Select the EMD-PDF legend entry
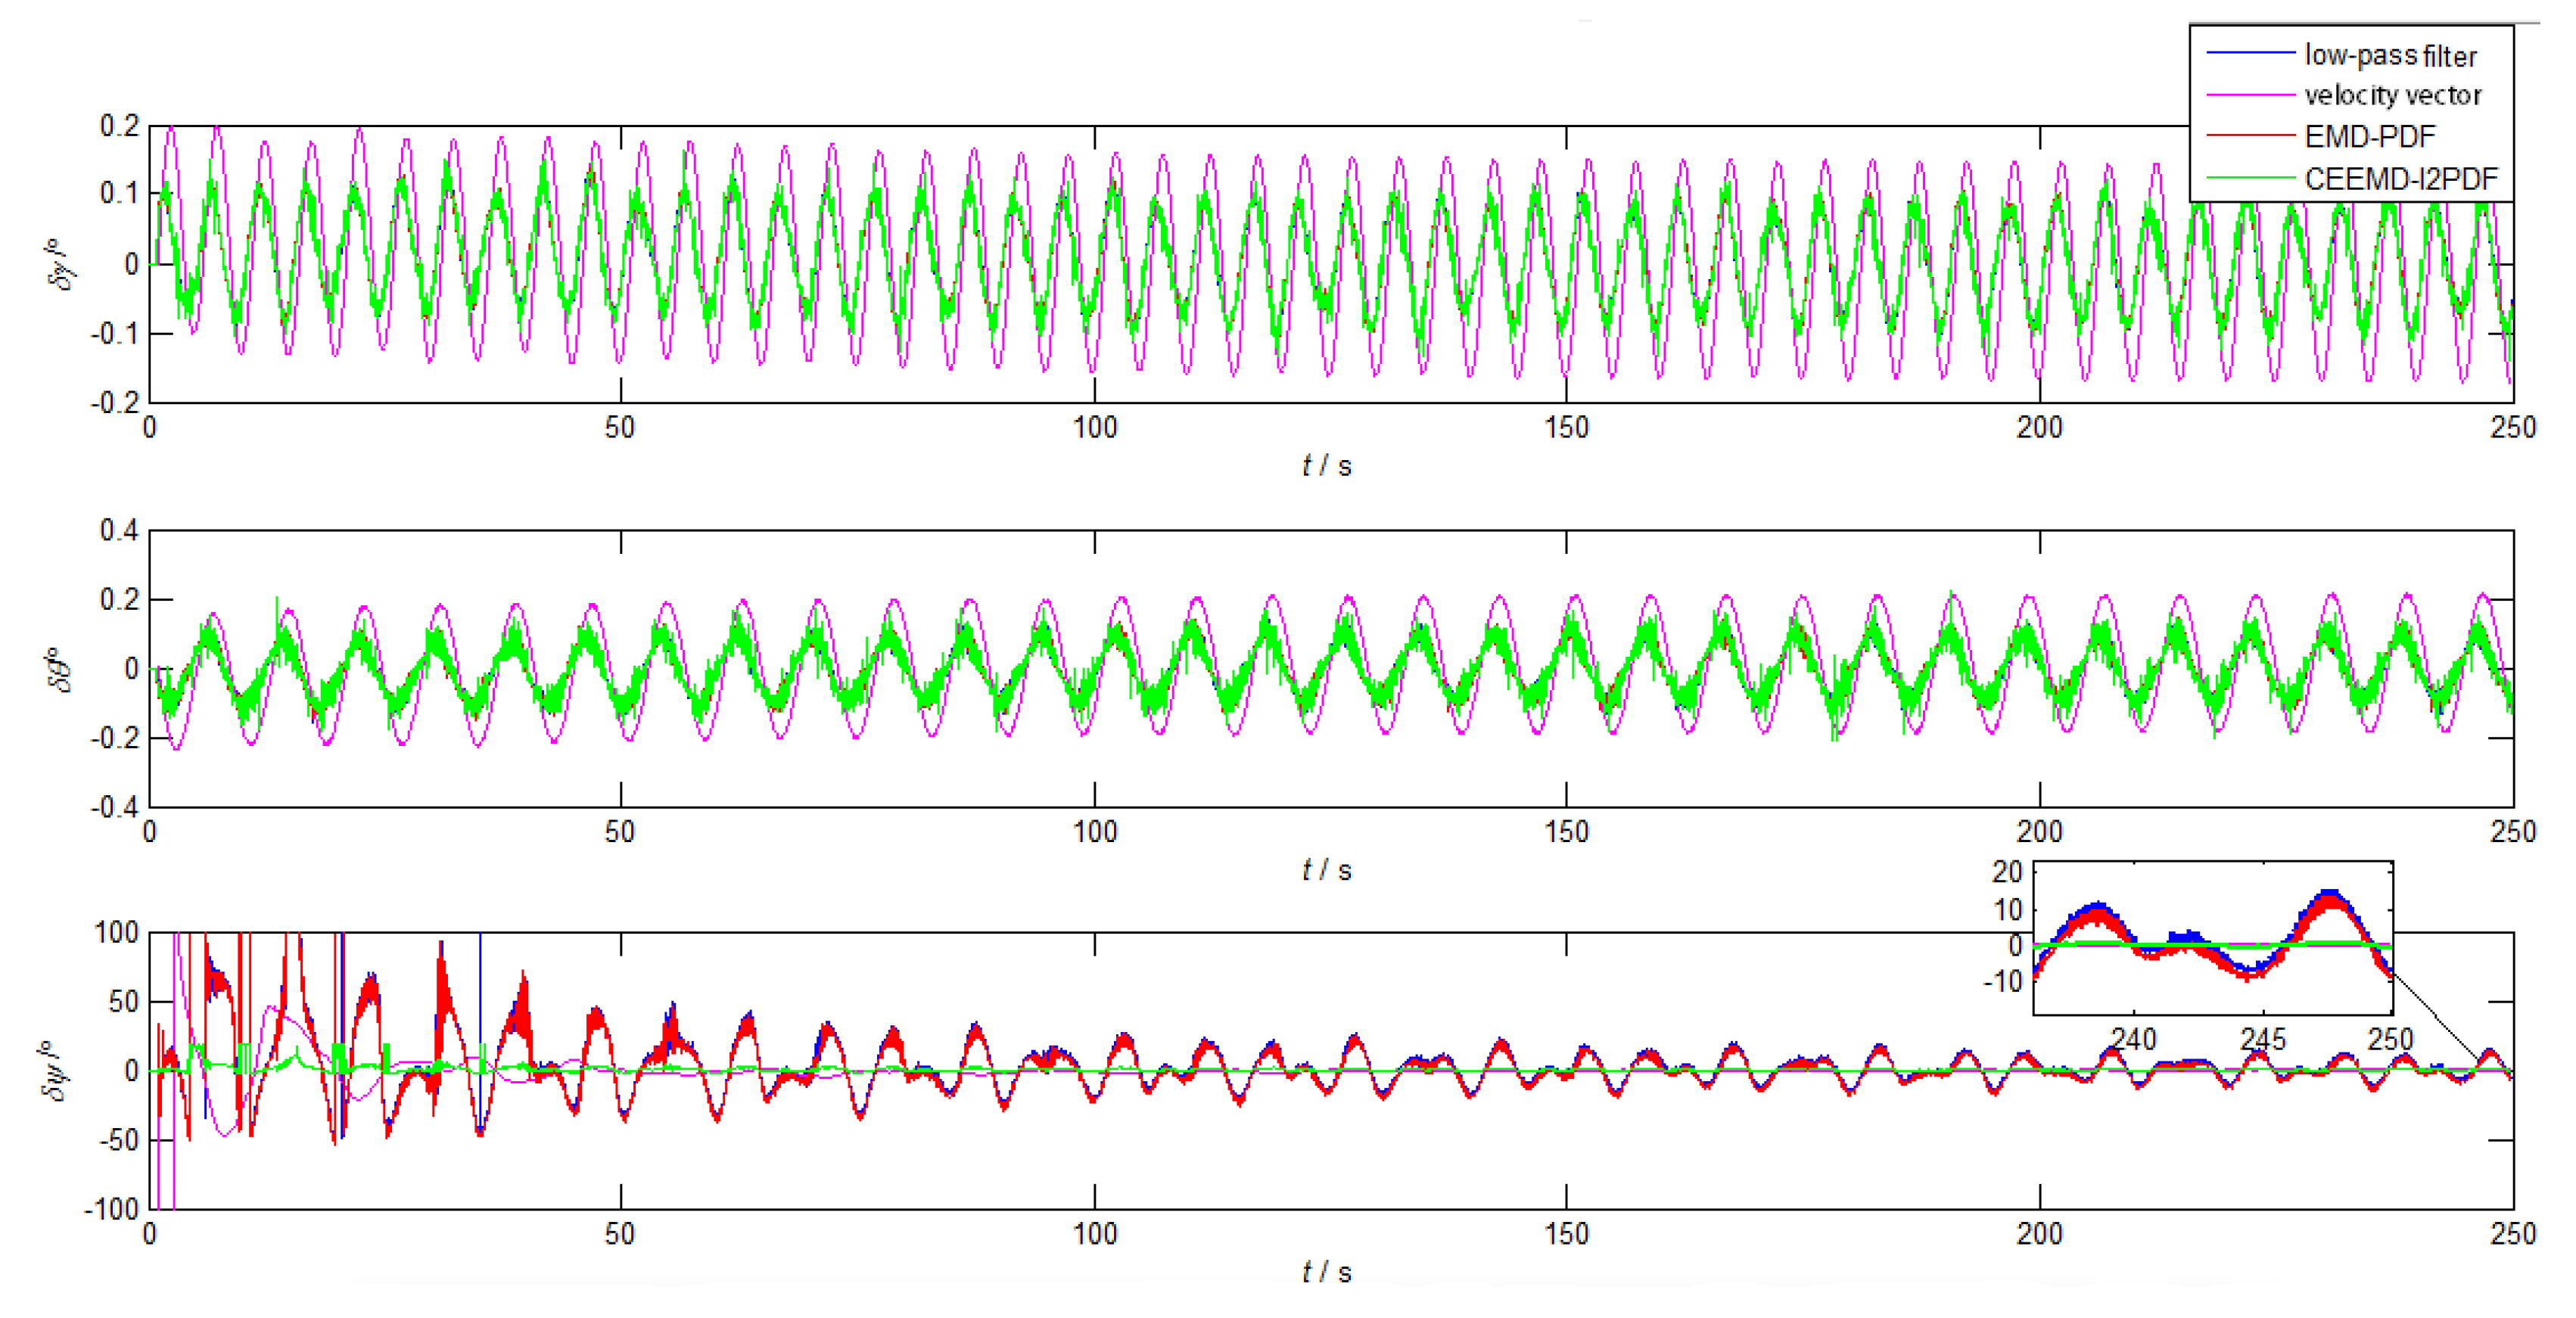Viewport: 2576px width, 1318px height. tap(2369, 136)
